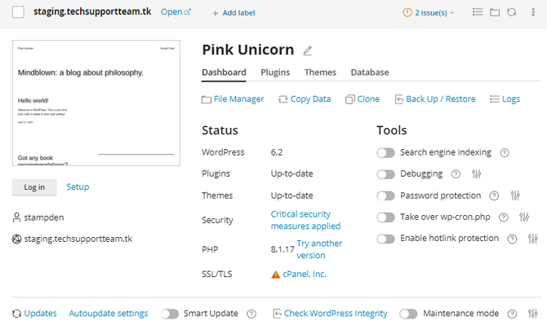Click the site preview thumbnail
Screen dimensions: 547x325
(96, 103)
